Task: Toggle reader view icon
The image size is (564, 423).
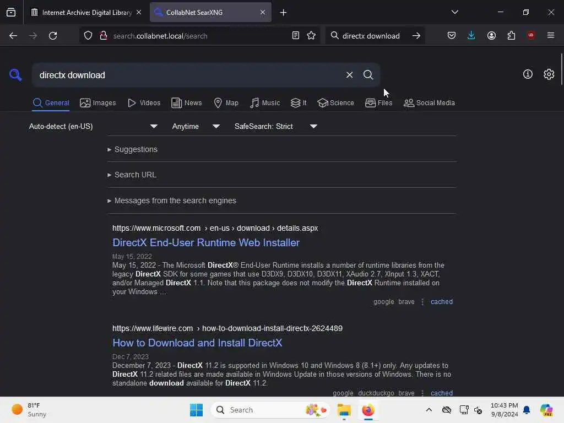Action: tap(295, 35)
